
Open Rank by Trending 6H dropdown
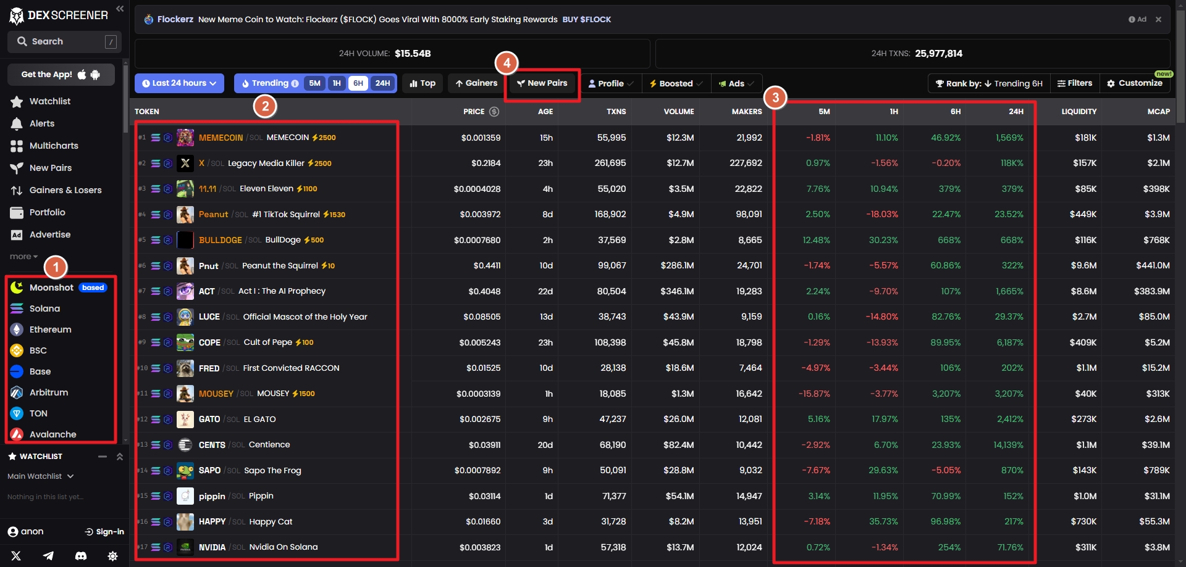pyautogui.click(x=989, y=83)
